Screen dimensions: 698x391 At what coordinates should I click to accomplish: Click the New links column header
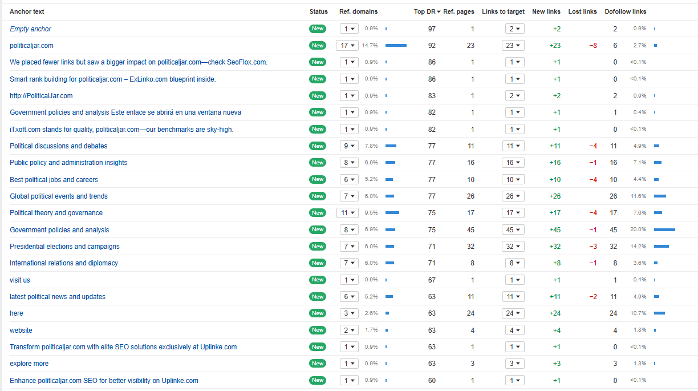(546, 11)
